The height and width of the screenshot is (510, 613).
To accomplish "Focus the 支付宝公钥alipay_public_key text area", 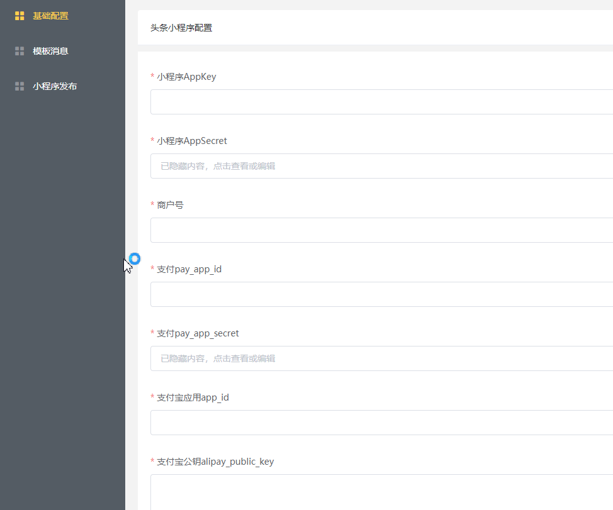I will pyautogui.click(x=381, y=492).
